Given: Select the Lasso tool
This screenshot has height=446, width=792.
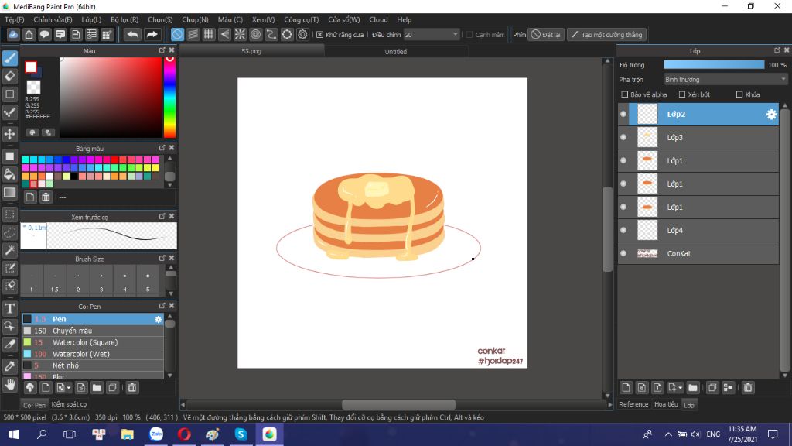Looking at the screenshot, I should click(9, 232).
